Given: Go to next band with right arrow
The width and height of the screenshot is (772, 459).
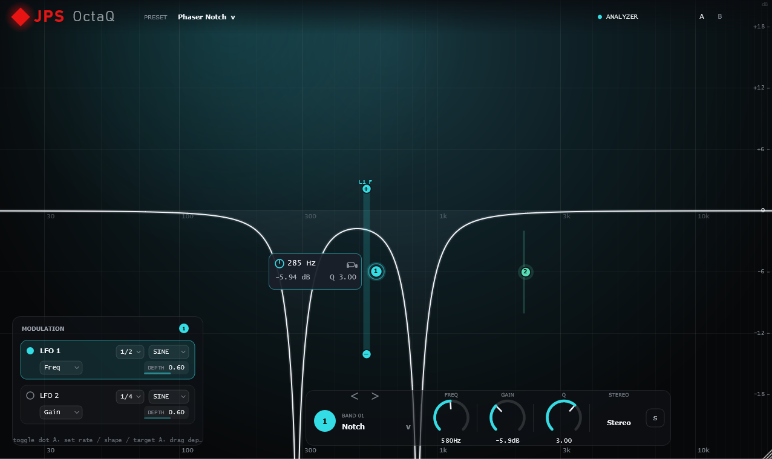Looking at the screenshot, I should click(375, 396).
